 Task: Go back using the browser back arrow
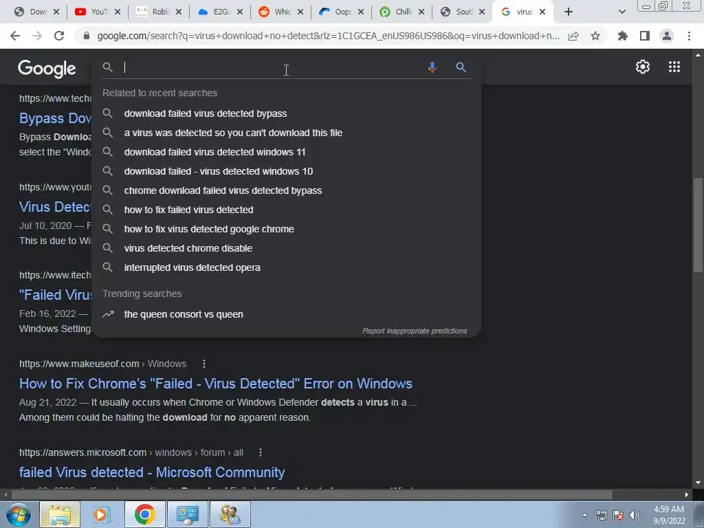15,36
